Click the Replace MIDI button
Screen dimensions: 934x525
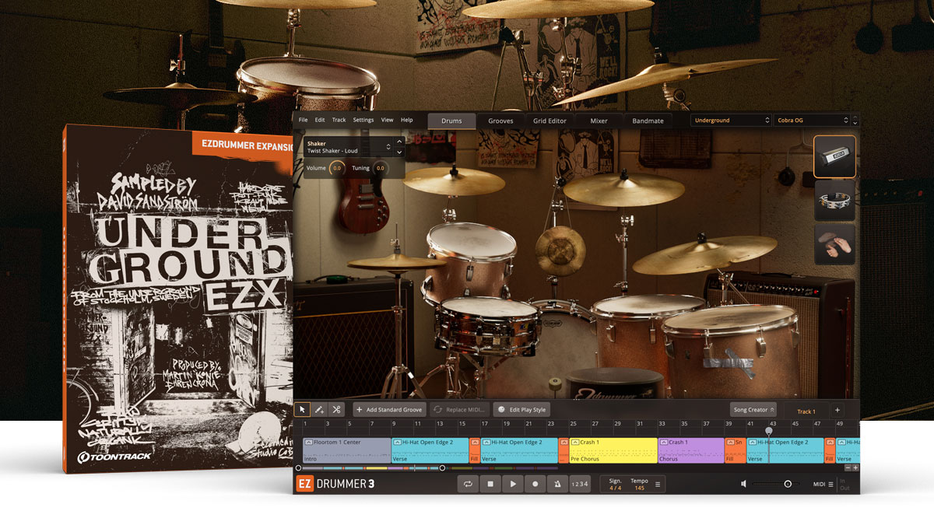point(458,410)
